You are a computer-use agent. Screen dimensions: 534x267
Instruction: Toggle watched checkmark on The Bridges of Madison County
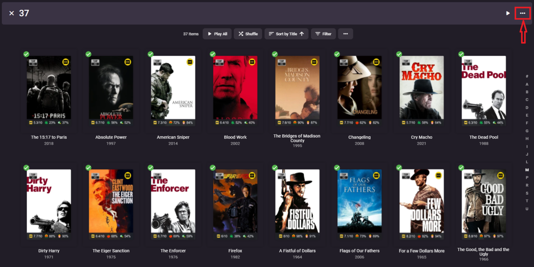[275, 54]
